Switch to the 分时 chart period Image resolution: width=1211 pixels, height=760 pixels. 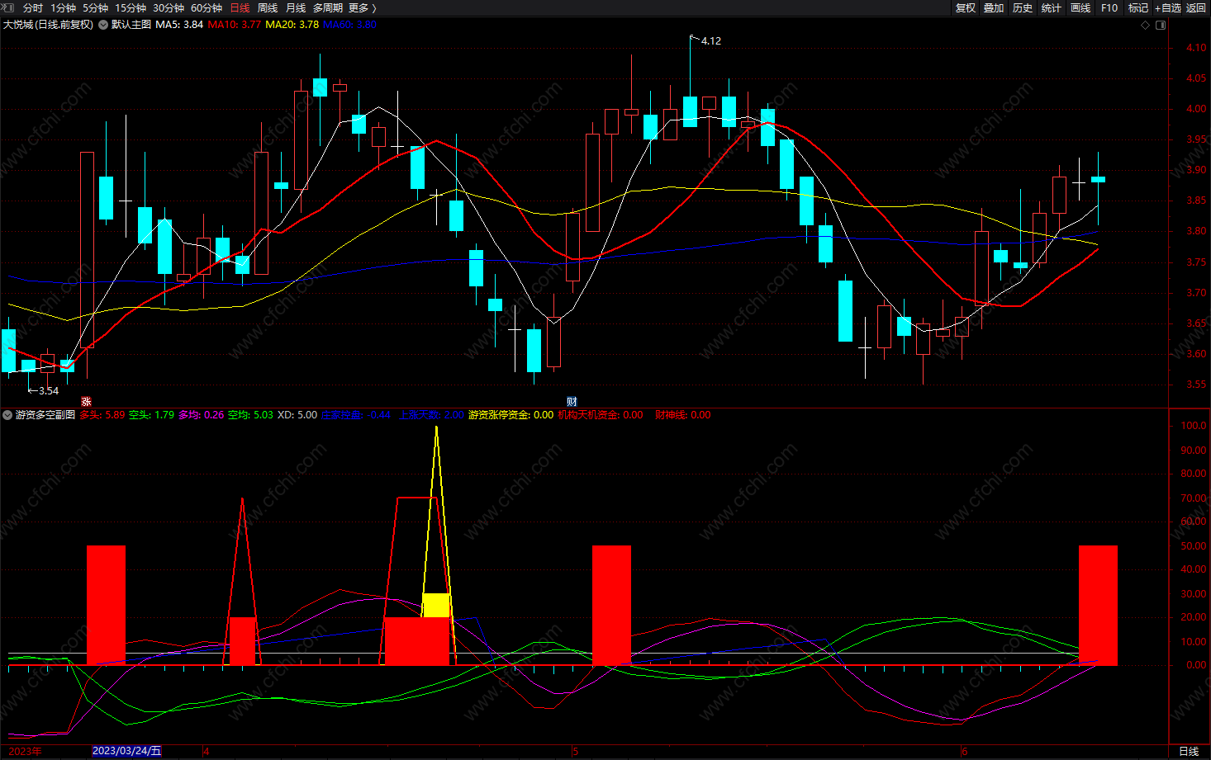coord(33,7)
